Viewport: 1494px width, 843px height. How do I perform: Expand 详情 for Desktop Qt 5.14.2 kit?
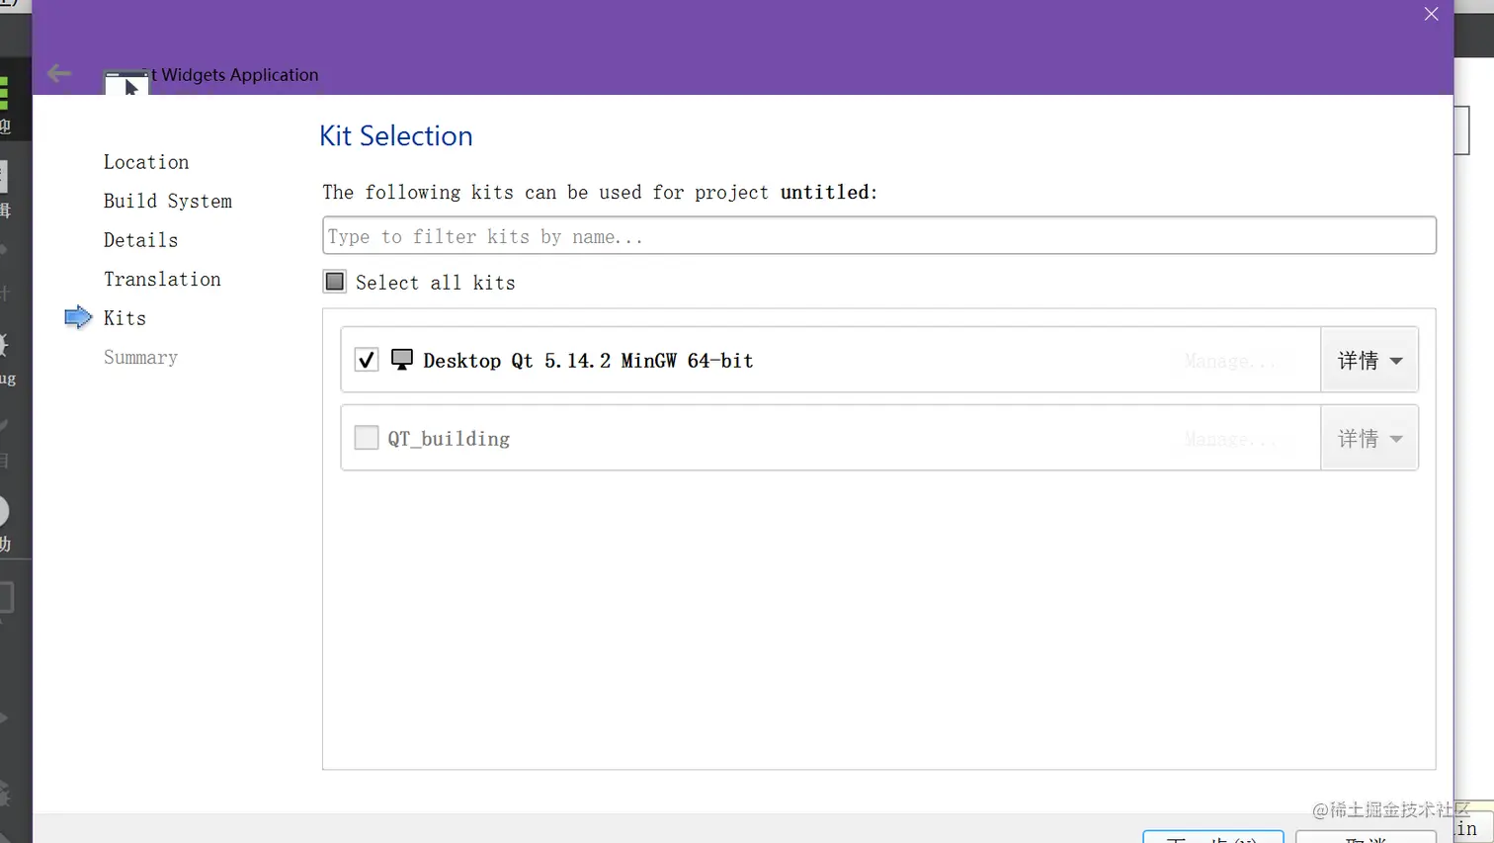[1369, 361]
